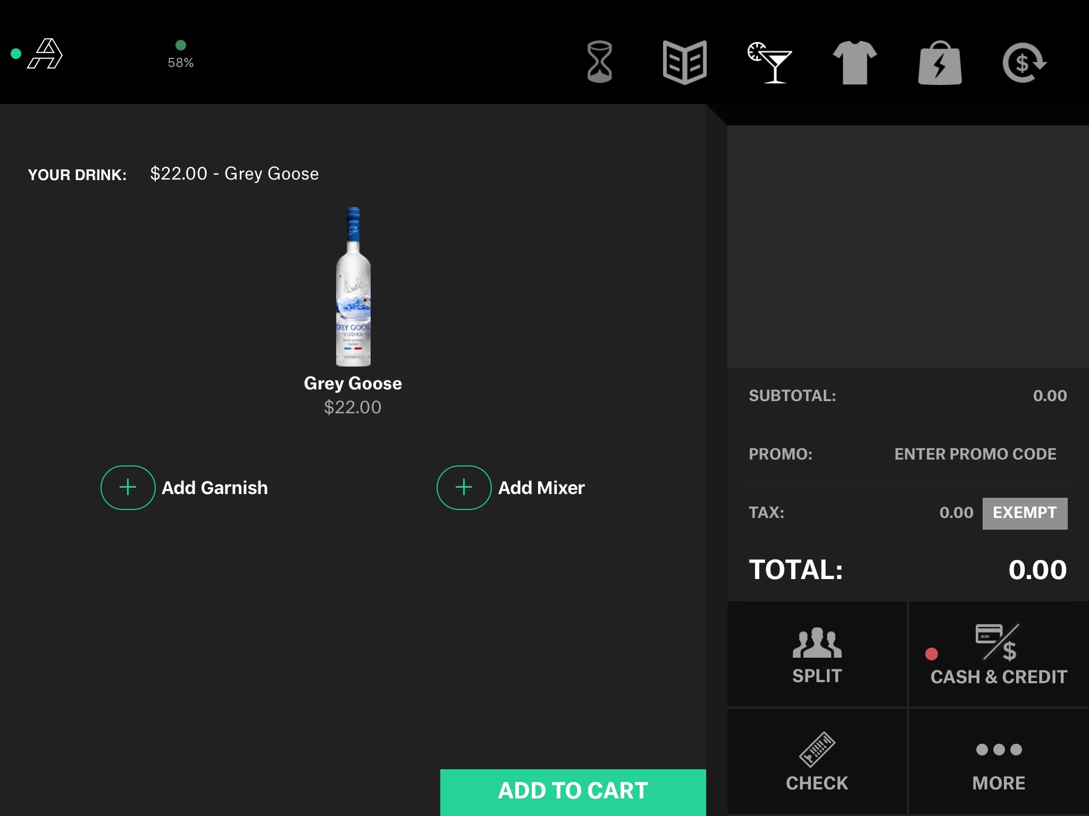Select CASH & CREDIT payment

tap(998, 654)
